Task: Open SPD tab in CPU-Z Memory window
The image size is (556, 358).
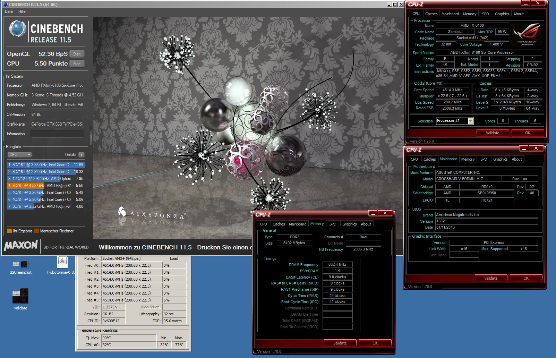Action: pyautogui.click(x=333, y=224)
